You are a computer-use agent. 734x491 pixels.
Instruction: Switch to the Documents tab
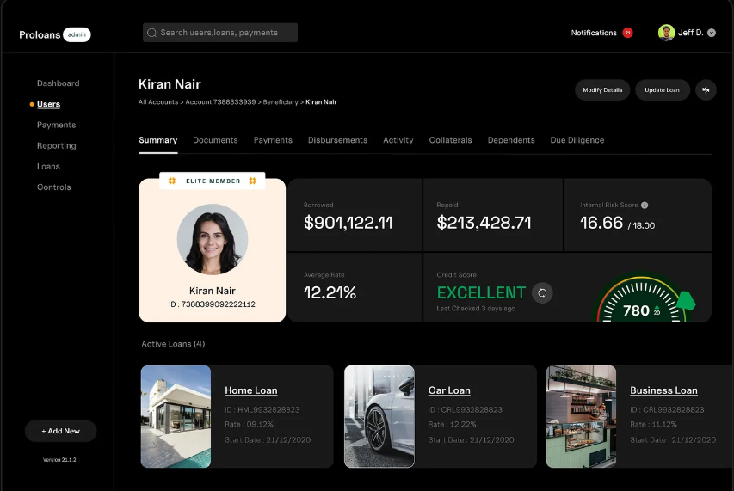pyautogui.click(x=215, y=140)
